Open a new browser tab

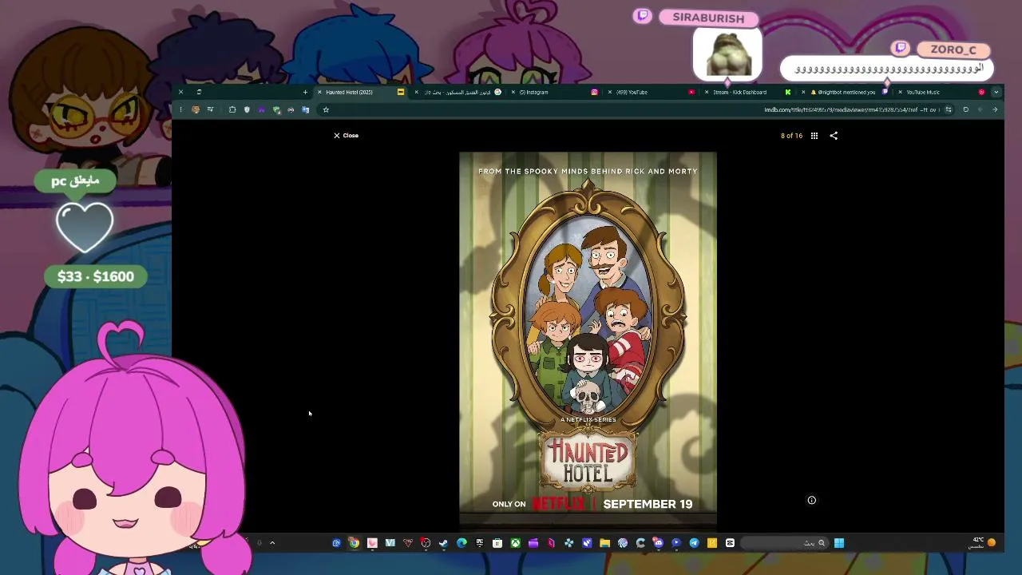tap(305, 92)
